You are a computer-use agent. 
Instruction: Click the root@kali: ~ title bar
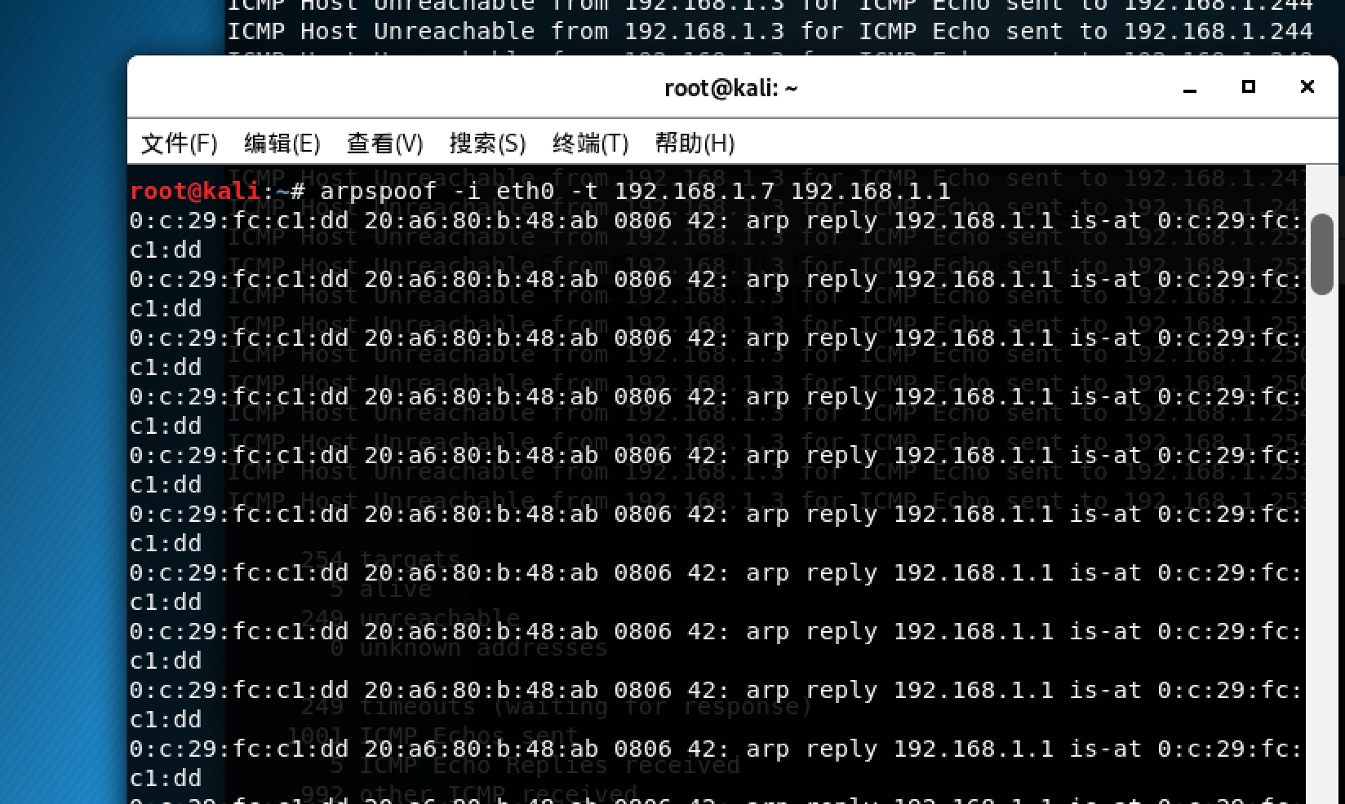point(731,87)
